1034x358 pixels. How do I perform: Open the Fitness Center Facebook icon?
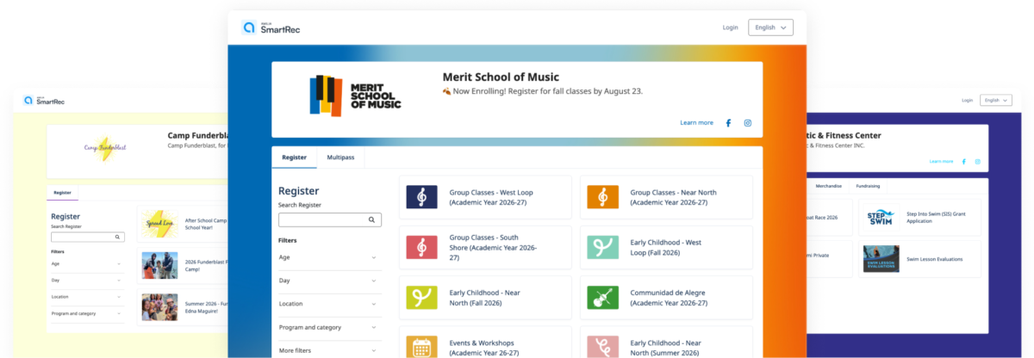point(963,161)
